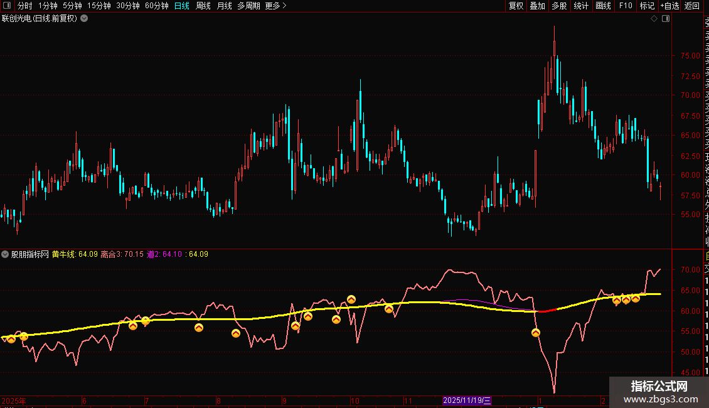Click the 复权 button
The image size is (709, 408).
tap(516, 6)
